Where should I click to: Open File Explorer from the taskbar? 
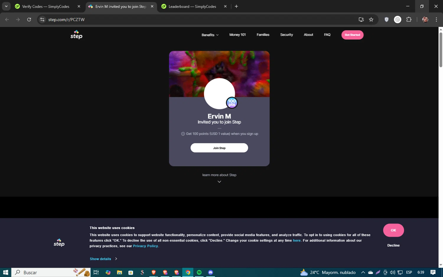(x=119, y=272)
